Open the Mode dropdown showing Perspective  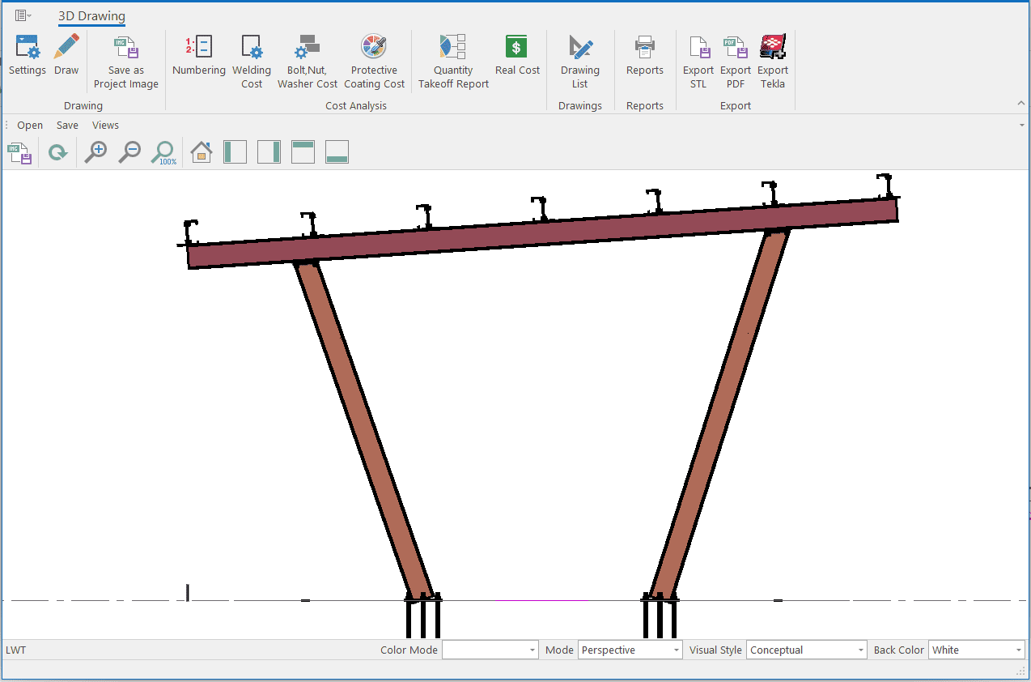pos(677,650)
